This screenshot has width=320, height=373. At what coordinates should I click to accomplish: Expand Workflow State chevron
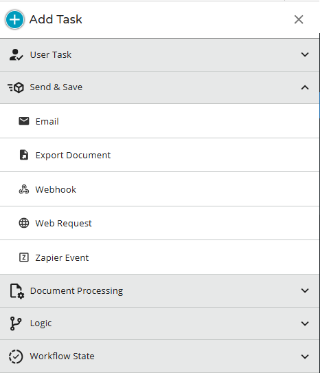click(x=305, y=356)
